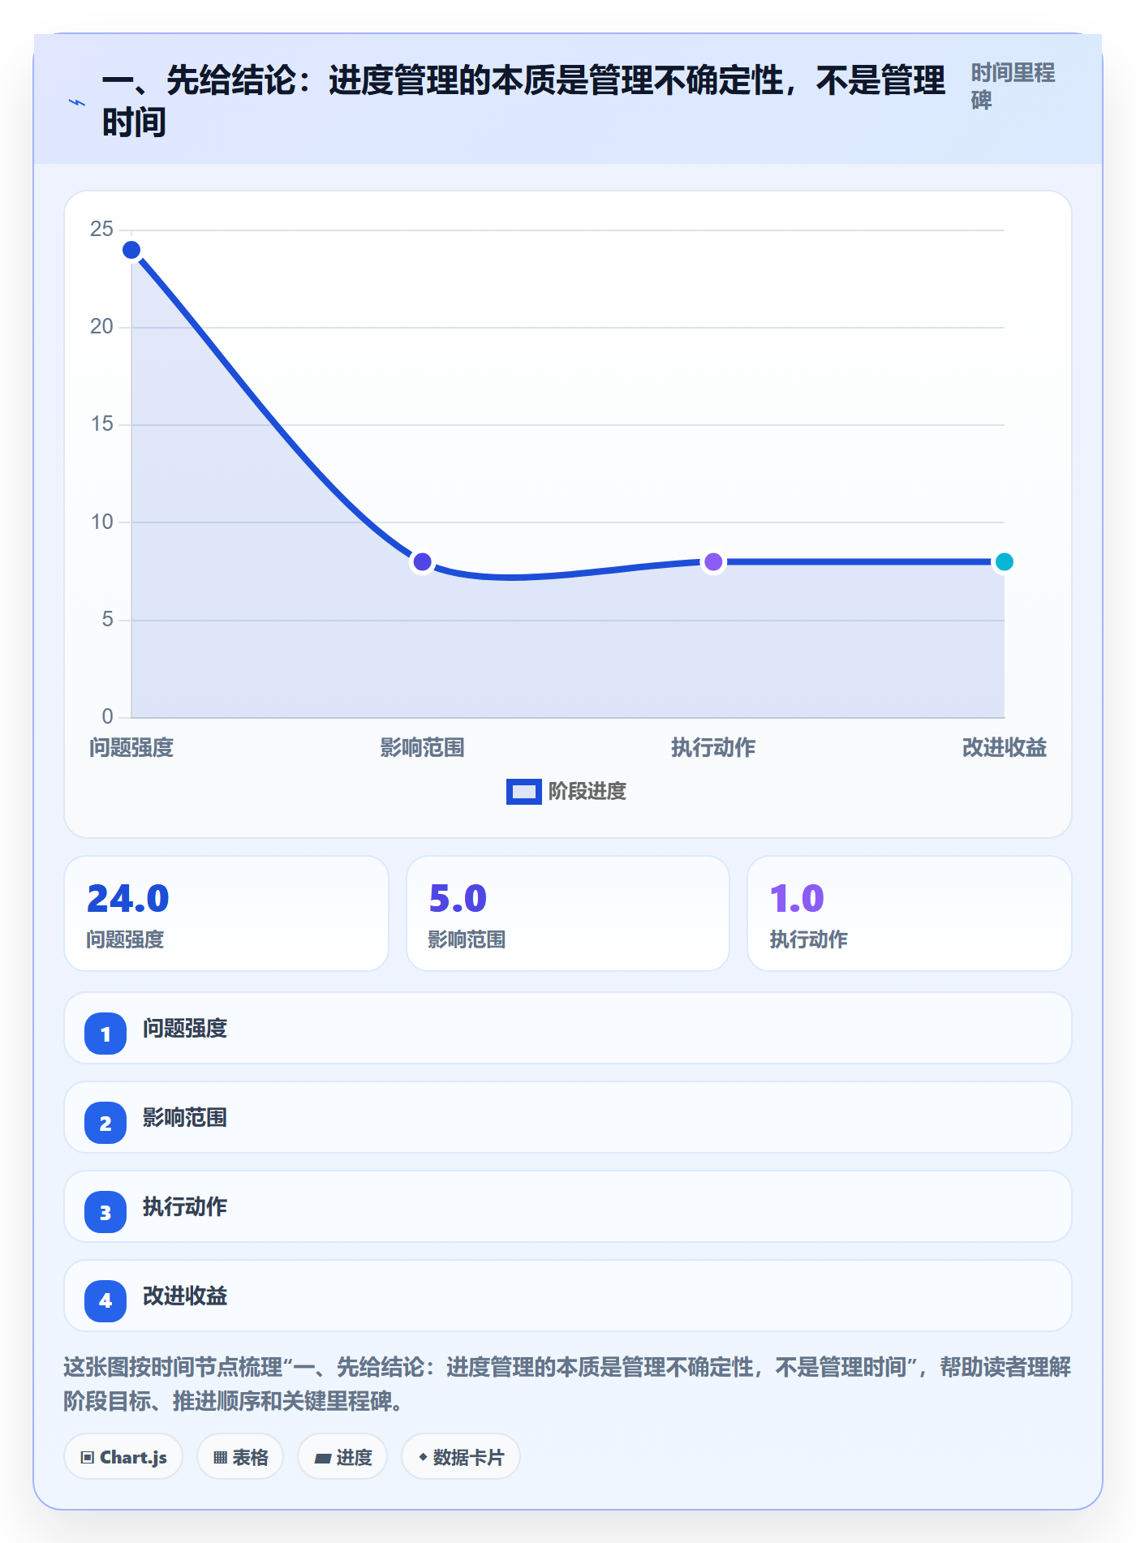Click the 表格 tag chip
Image resolution: width=1136 pixels, height=1543 pixels.
pyautogui.click(x=240, y=1457)
